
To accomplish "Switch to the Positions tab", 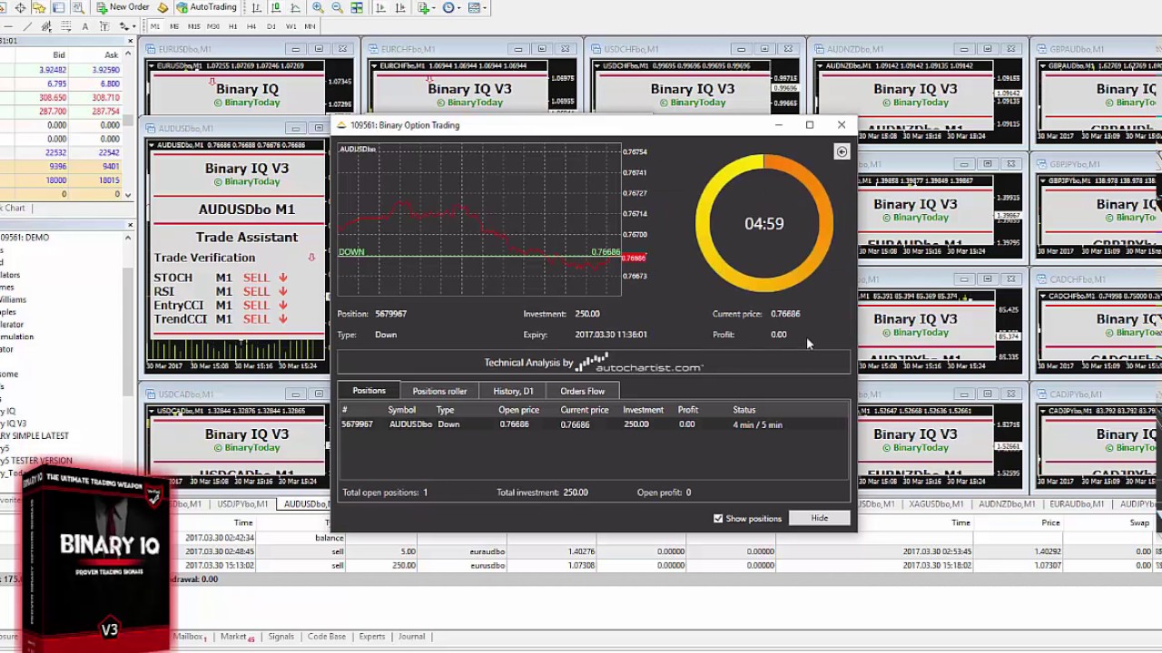I will point(369,391).
